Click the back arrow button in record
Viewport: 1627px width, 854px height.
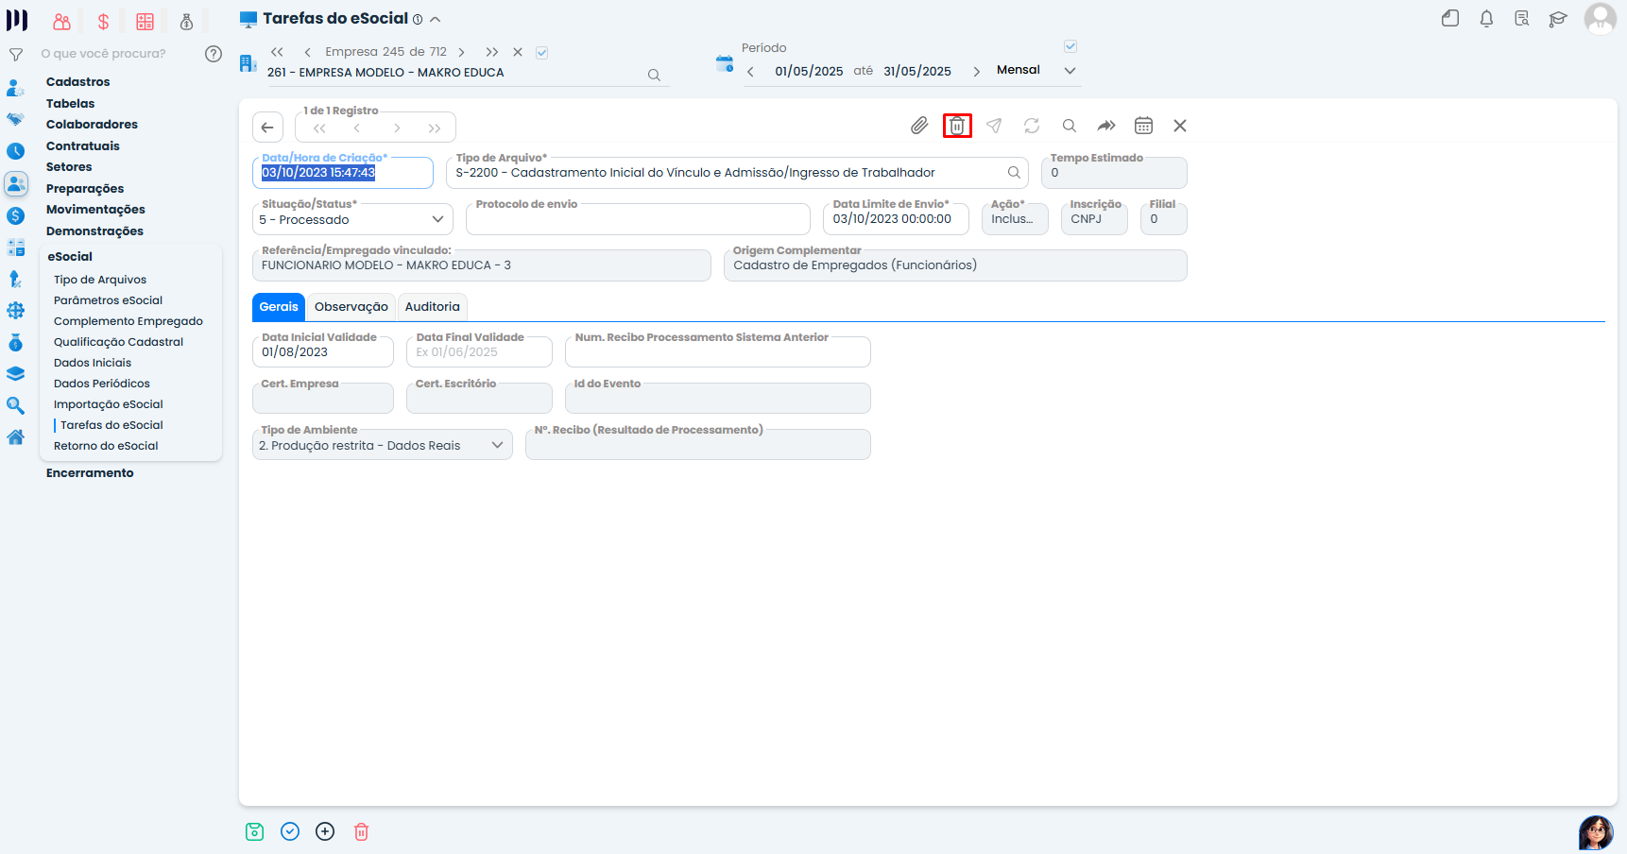(268, 128)
